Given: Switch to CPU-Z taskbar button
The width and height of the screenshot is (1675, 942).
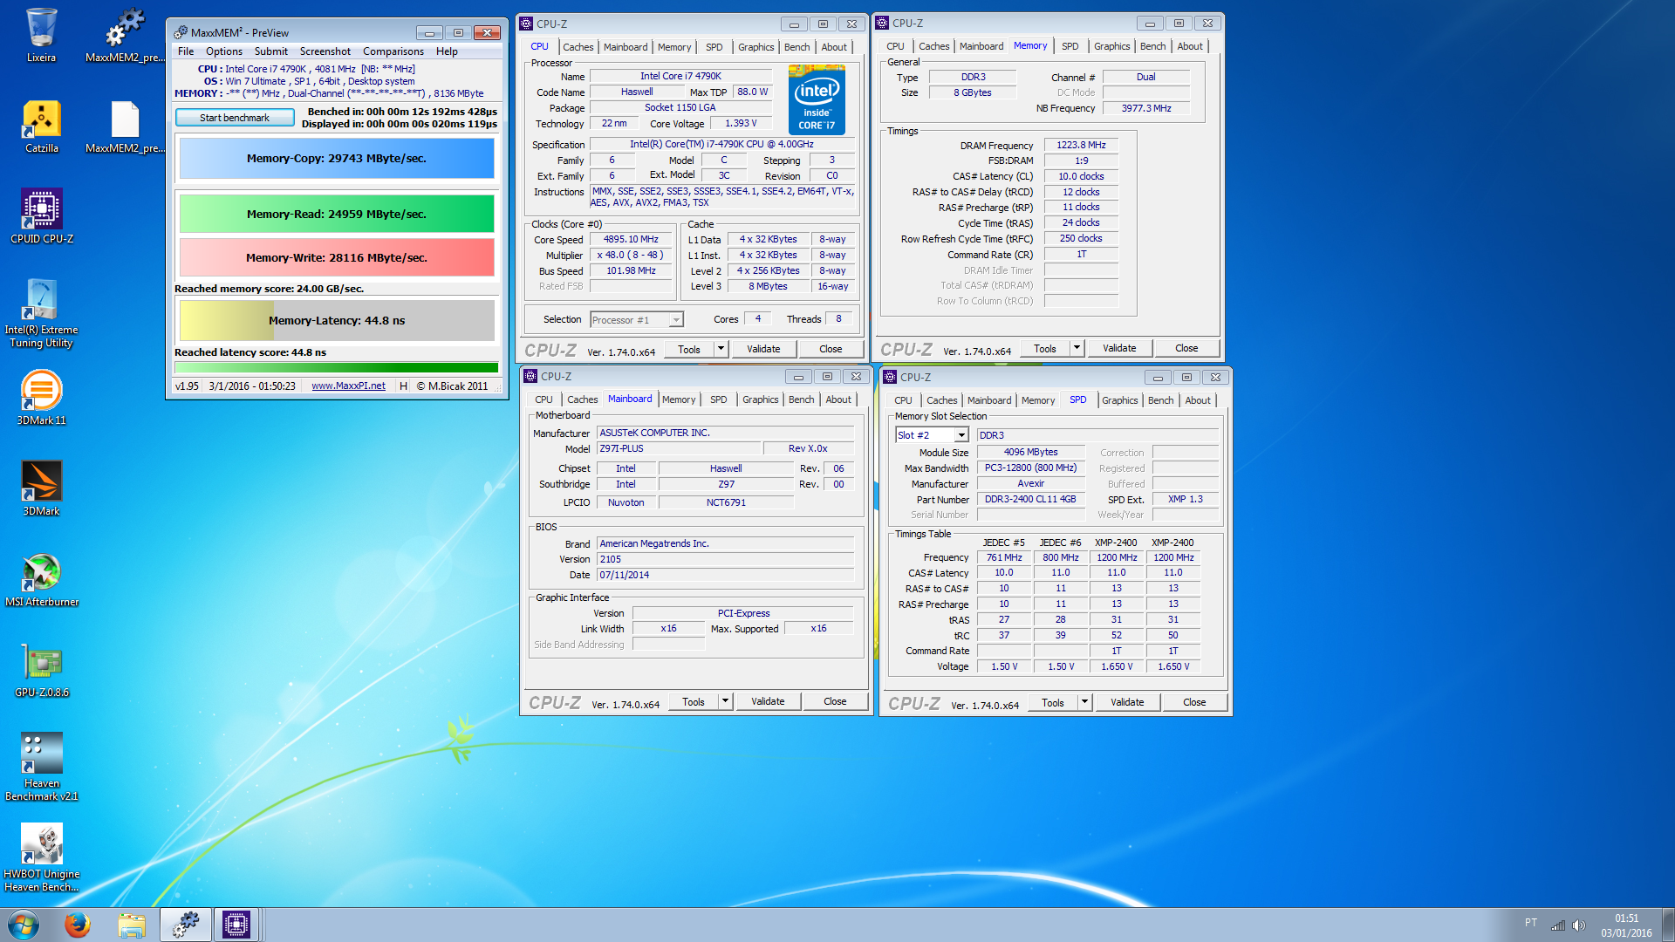Looking at the screenshot, I should click(x=236, y=925).
